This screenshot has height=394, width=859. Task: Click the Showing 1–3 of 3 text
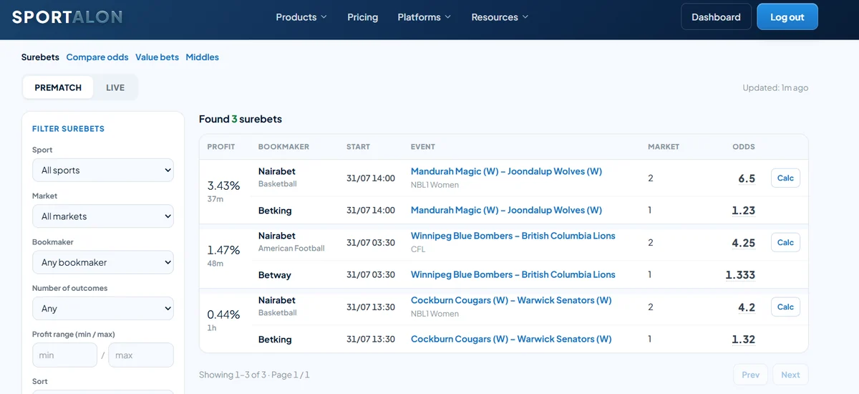[x=254, y=375]
